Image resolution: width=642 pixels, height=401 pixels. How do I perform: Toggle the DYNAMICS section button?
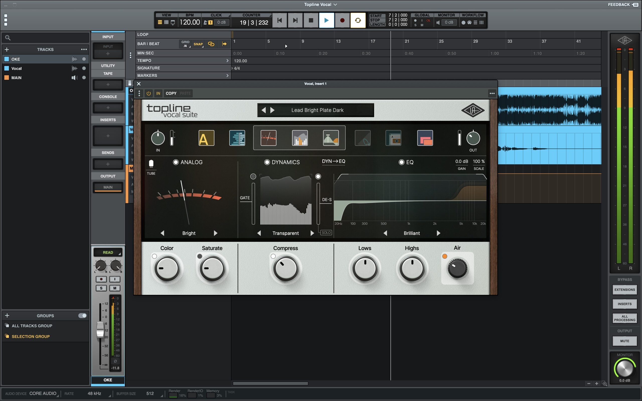267,162
